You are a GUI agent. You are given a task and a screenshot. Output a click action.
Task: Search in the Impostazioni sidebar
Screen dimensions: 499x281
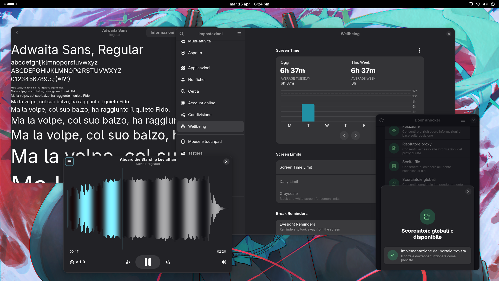click(182, 34)
